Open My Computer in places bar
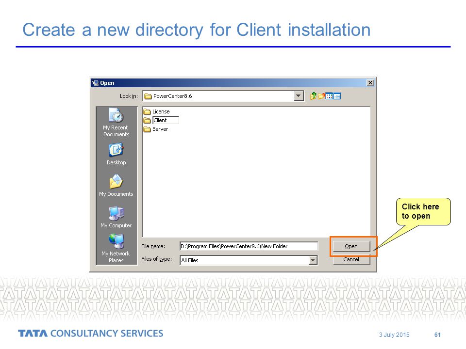This screenshot has width=466, height=349. click(x=116, y=217)
